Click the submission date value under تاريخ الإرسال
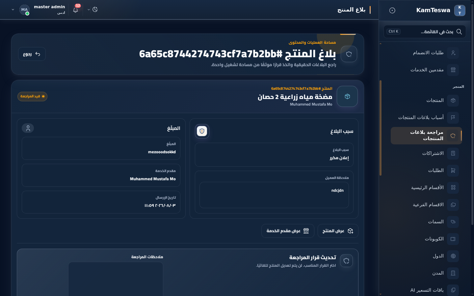This screenshot has height=296, width=474. (160, 206)
